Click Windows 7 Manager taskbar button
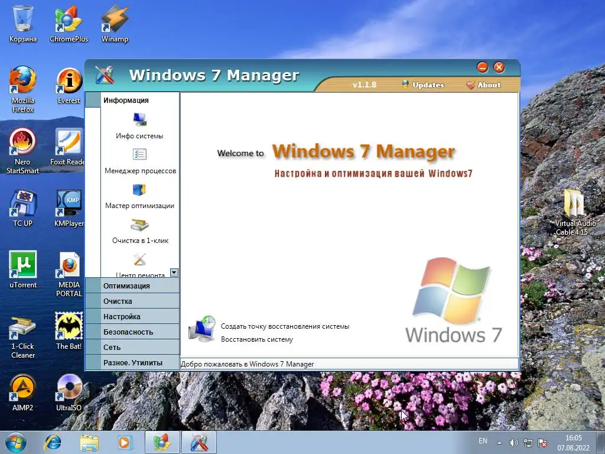605x454 pixels. click(199, 442)
